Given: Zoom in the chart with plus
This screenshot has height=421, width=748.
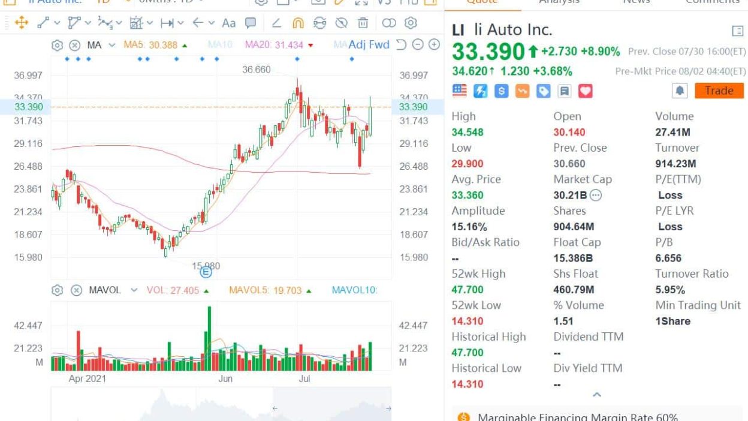Looking at the screenshot, I should pos(434,44).
